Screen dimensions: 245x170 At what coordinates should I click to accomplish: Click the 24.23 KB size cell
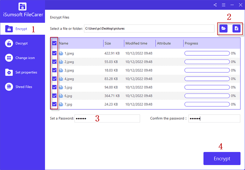(111, 104)
